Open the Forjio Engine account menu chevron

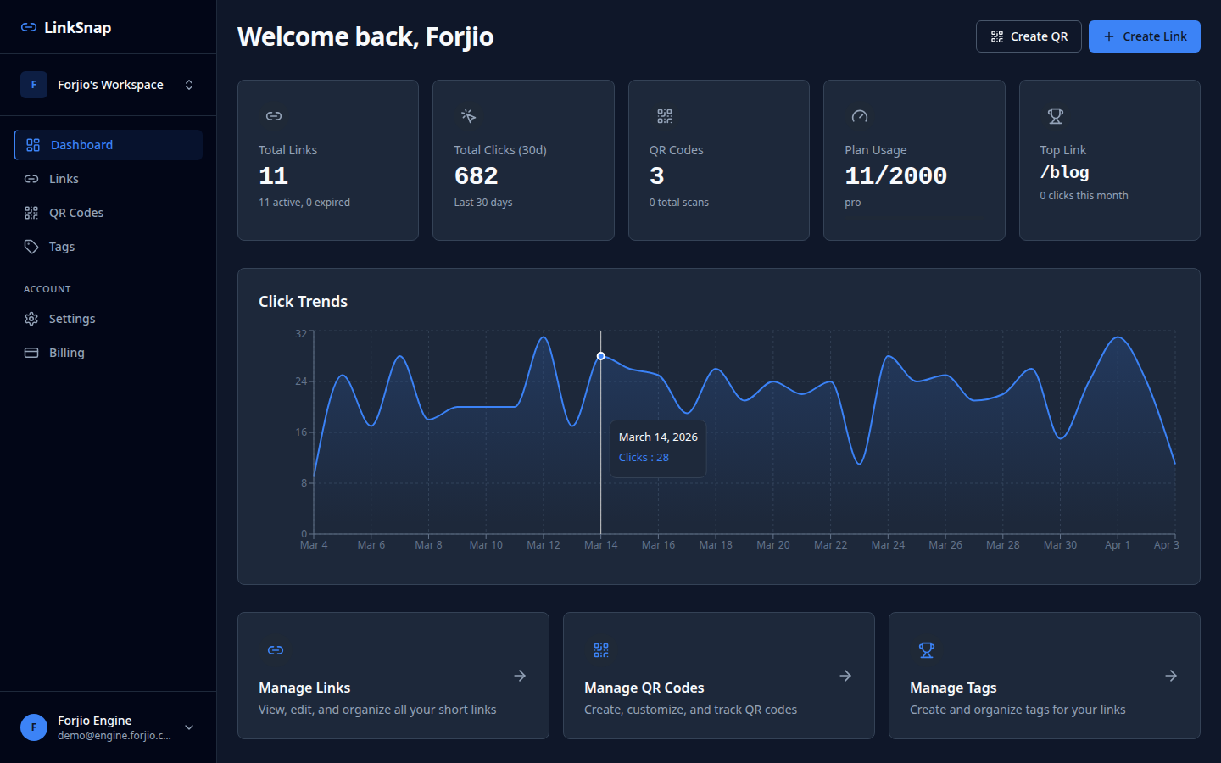pyautogui.click(x=189, y=727)
